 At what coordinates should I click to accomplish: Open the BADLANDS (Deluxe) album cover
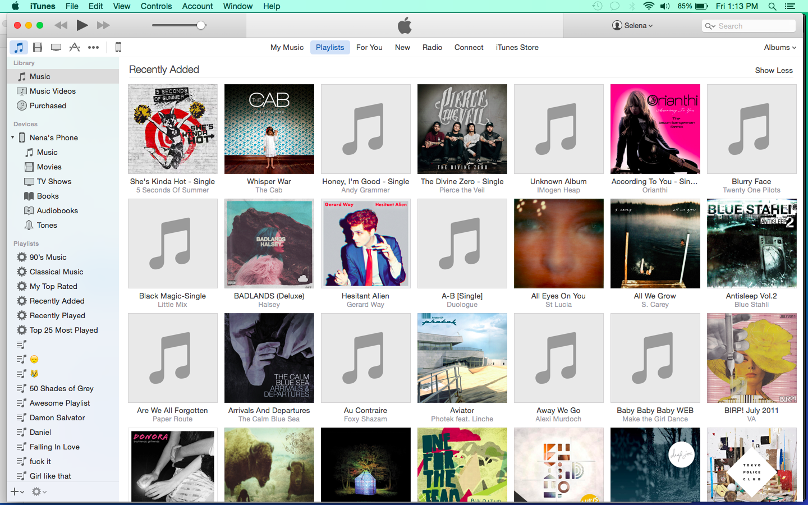(269, 244)
